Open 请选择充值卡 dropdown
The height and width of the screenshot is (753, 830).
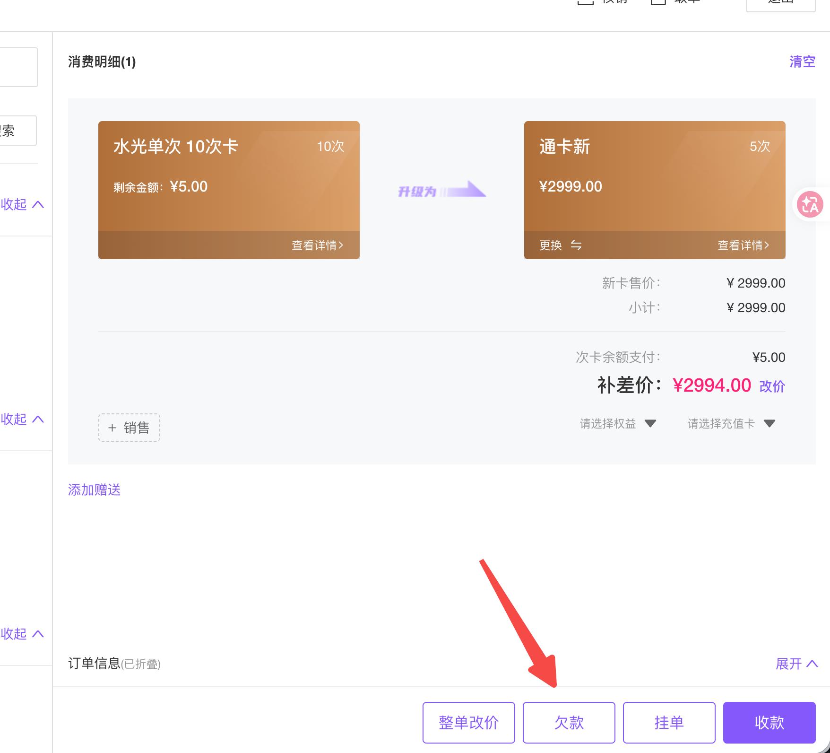[731, 423]
